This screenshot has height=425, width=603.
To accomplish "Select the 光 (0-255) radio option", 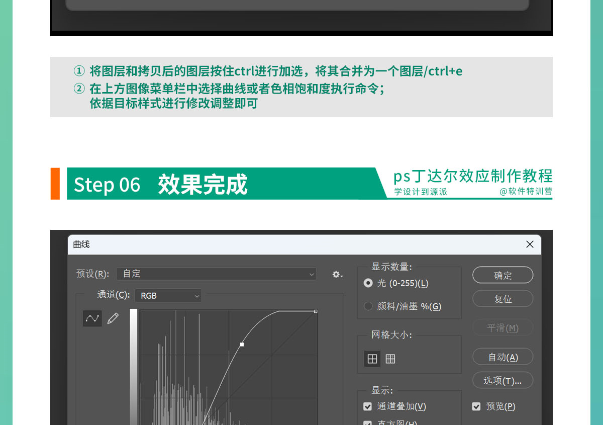I will [x=368, y=283].
